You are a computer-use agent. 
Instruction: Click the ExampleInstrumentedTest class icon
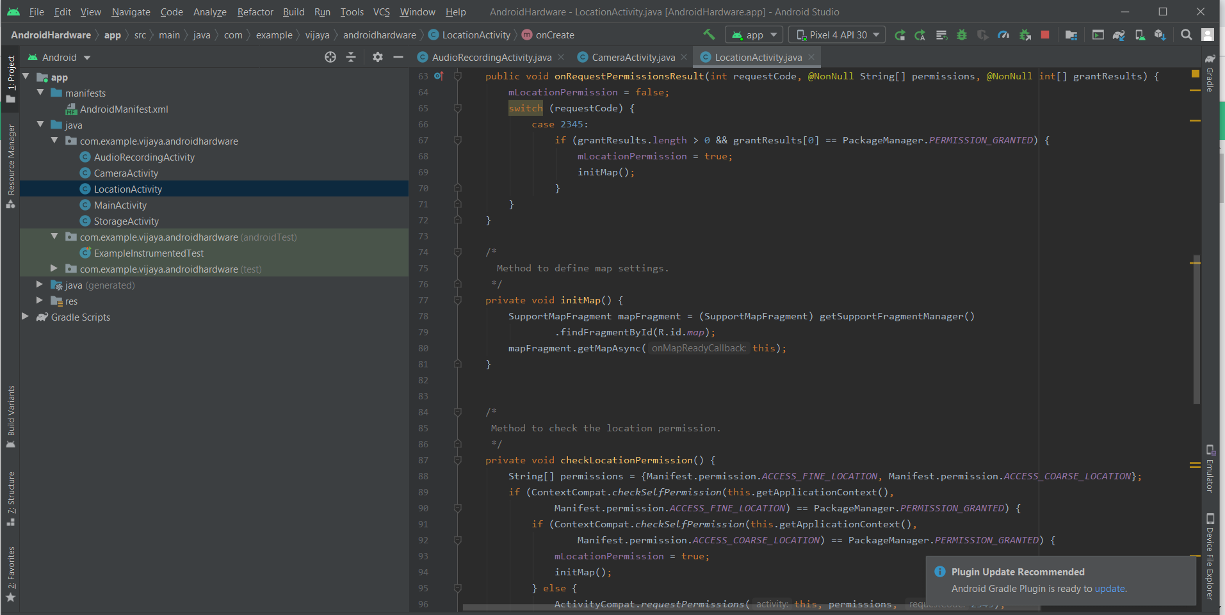tap(85, 253)
